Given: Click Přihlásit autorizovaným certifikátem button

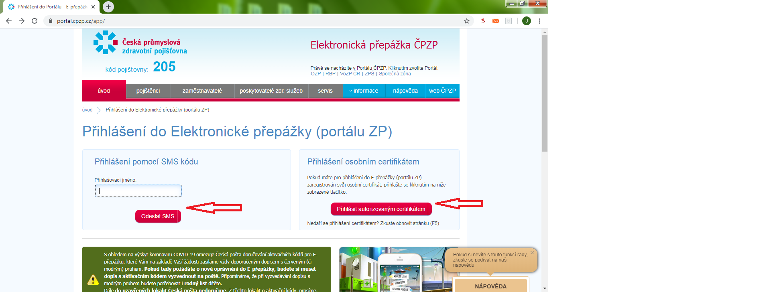Looking at the screenshot, I should [x=380, y=209].
